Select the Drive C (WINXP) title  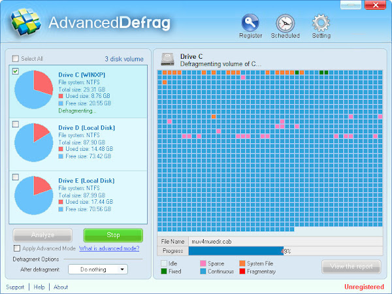tap(82, 74)
